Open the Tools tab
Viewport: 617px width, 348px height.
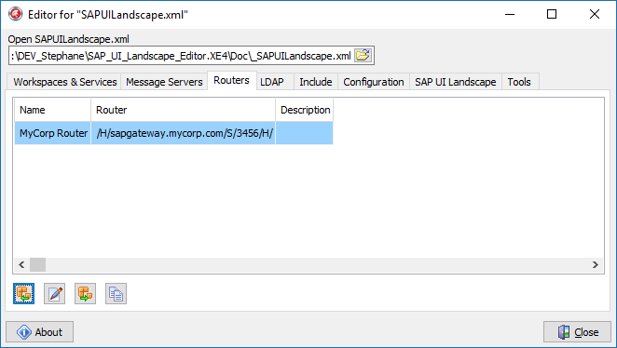click(519, 82)
